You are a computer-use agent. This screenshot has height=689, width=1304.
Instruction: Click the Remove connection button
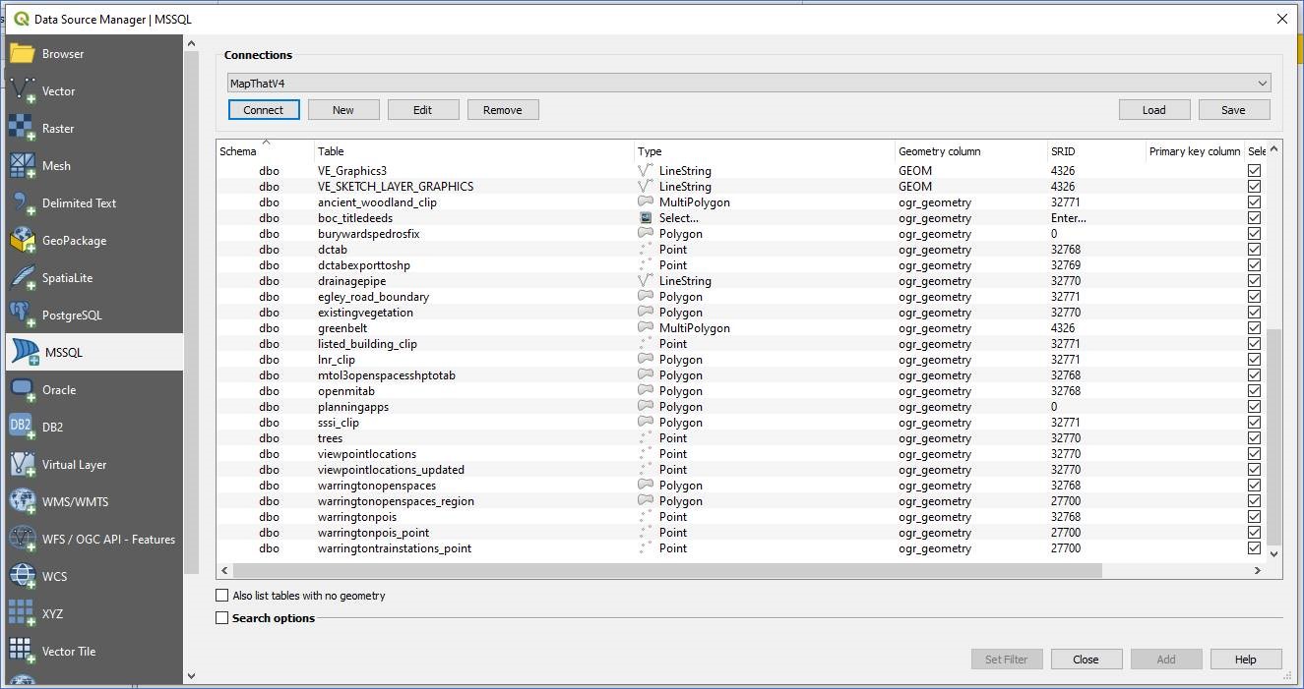click(503, 110)
